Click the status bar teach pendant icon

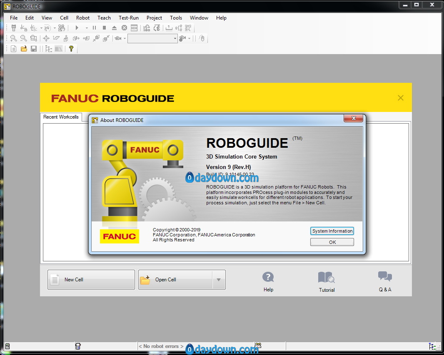78,346
